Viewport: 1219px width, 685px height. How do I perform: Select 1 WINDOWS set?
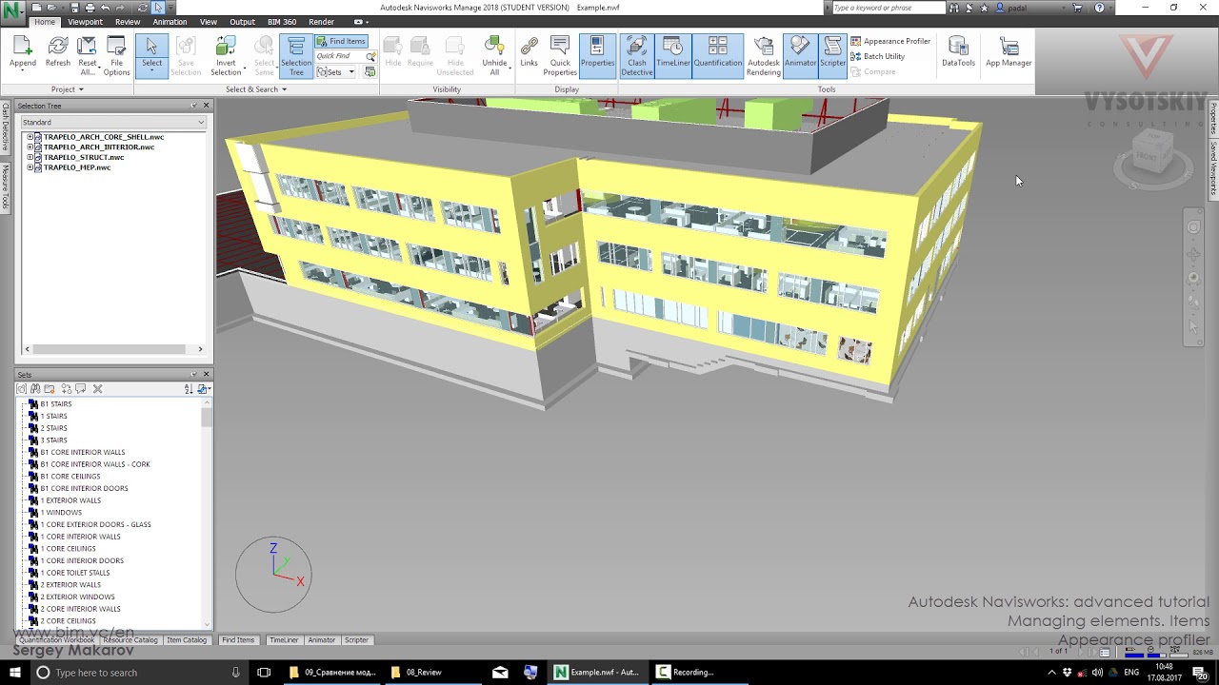(61, 513)
